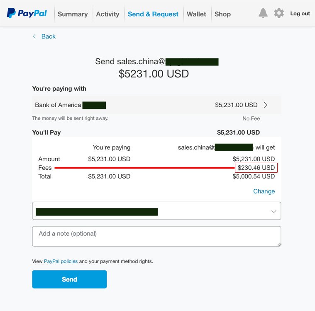Click Change to edit fee settings
The height and width of the screenshot is (311, 315).
pos(264,191)
